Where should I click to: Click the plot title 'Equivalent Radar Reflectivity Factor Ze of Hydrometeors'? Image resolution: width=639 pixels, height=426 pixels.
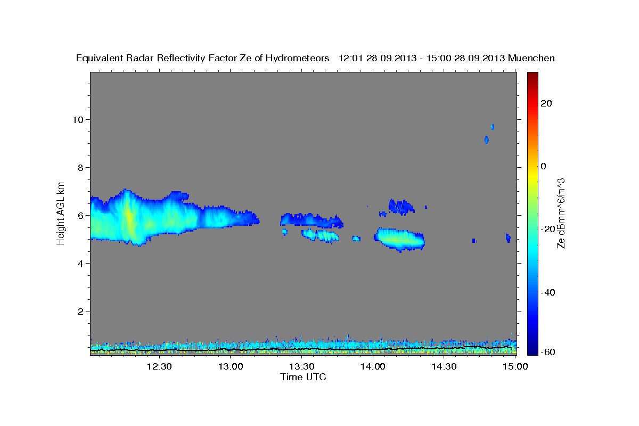pyautogui.click(x=203, y=58)
